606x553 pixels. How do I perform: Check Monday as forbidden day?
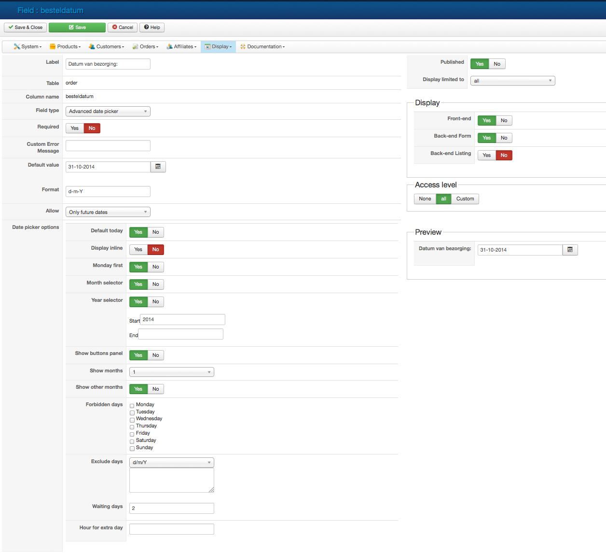coord(132,406)
